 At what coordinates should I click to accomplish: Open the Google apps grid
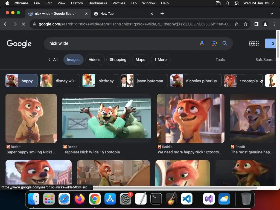click(x=256, y=43)
